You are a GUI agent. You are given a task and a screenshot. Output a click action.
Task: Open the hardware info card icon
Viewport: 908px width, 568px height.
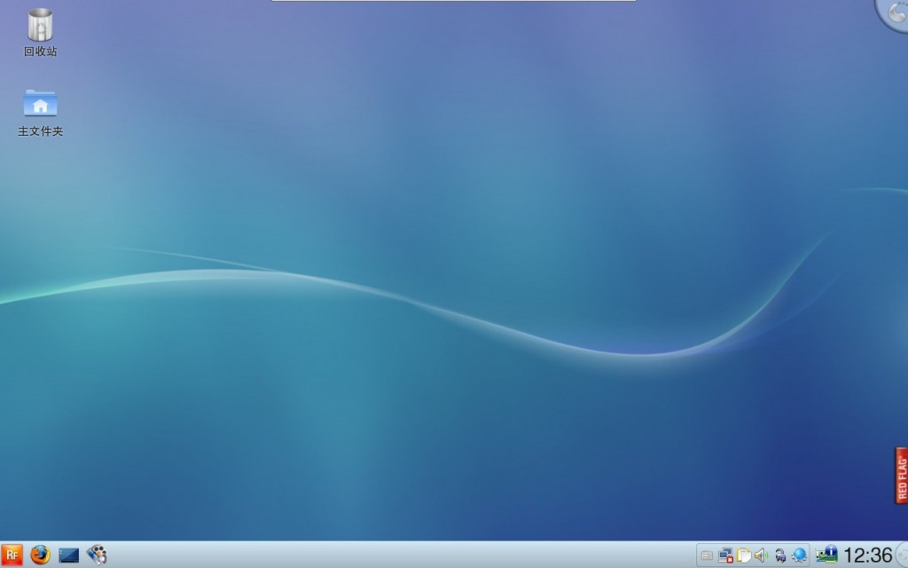826,554
